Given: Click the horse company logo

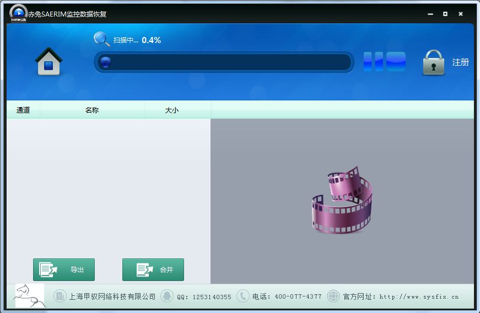Looking at the screenshot, I should pyautogui.click(x=29, y=296).
